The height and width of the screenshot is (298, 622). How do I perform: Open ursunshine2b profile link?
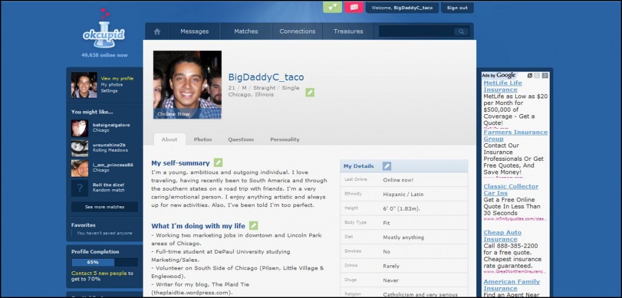point(109,144)
